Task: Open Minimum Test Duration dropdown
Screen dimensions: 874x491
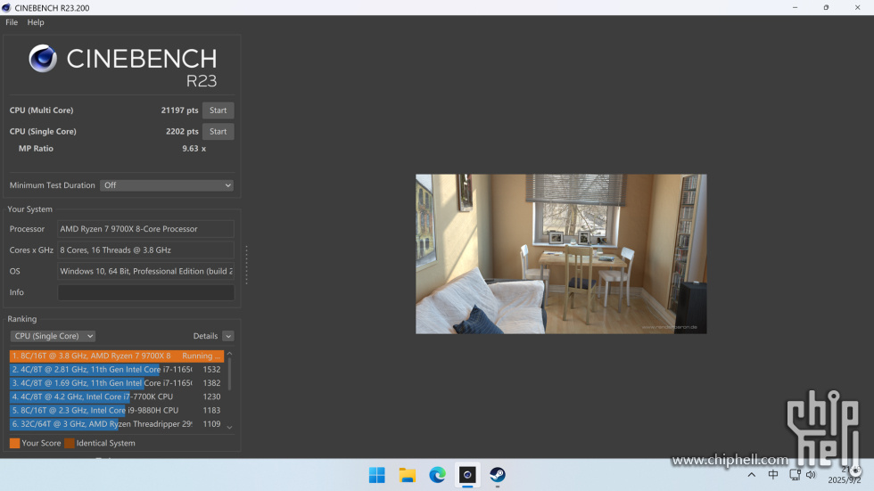Action: coord(167,185)
